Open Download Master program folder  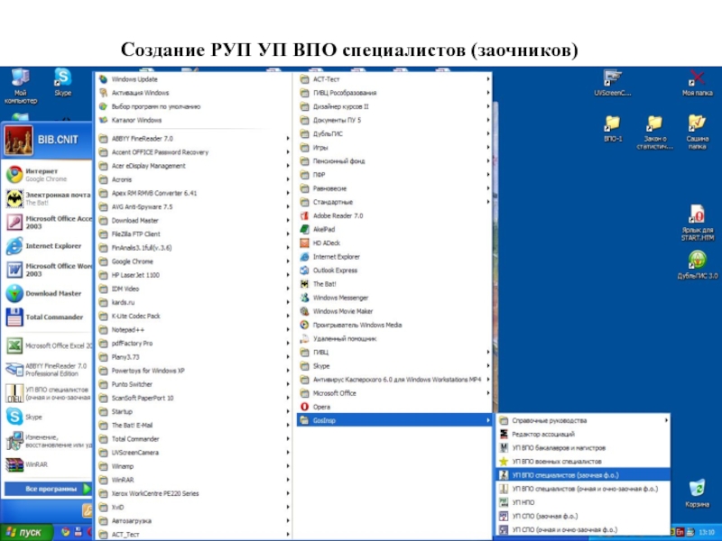pos(194,220)
